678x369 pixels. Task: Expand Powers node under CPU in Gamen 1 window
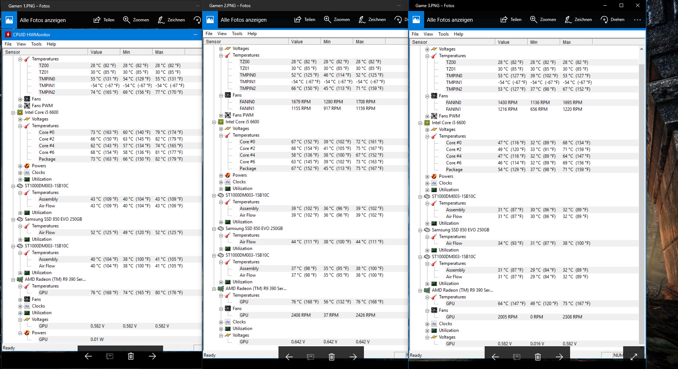click(x=20, y=166)
